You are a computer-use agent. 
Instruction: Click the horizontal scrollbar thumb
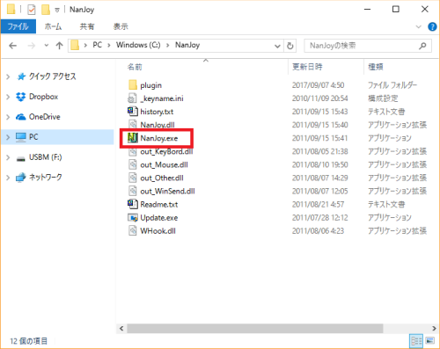[254, 328]
